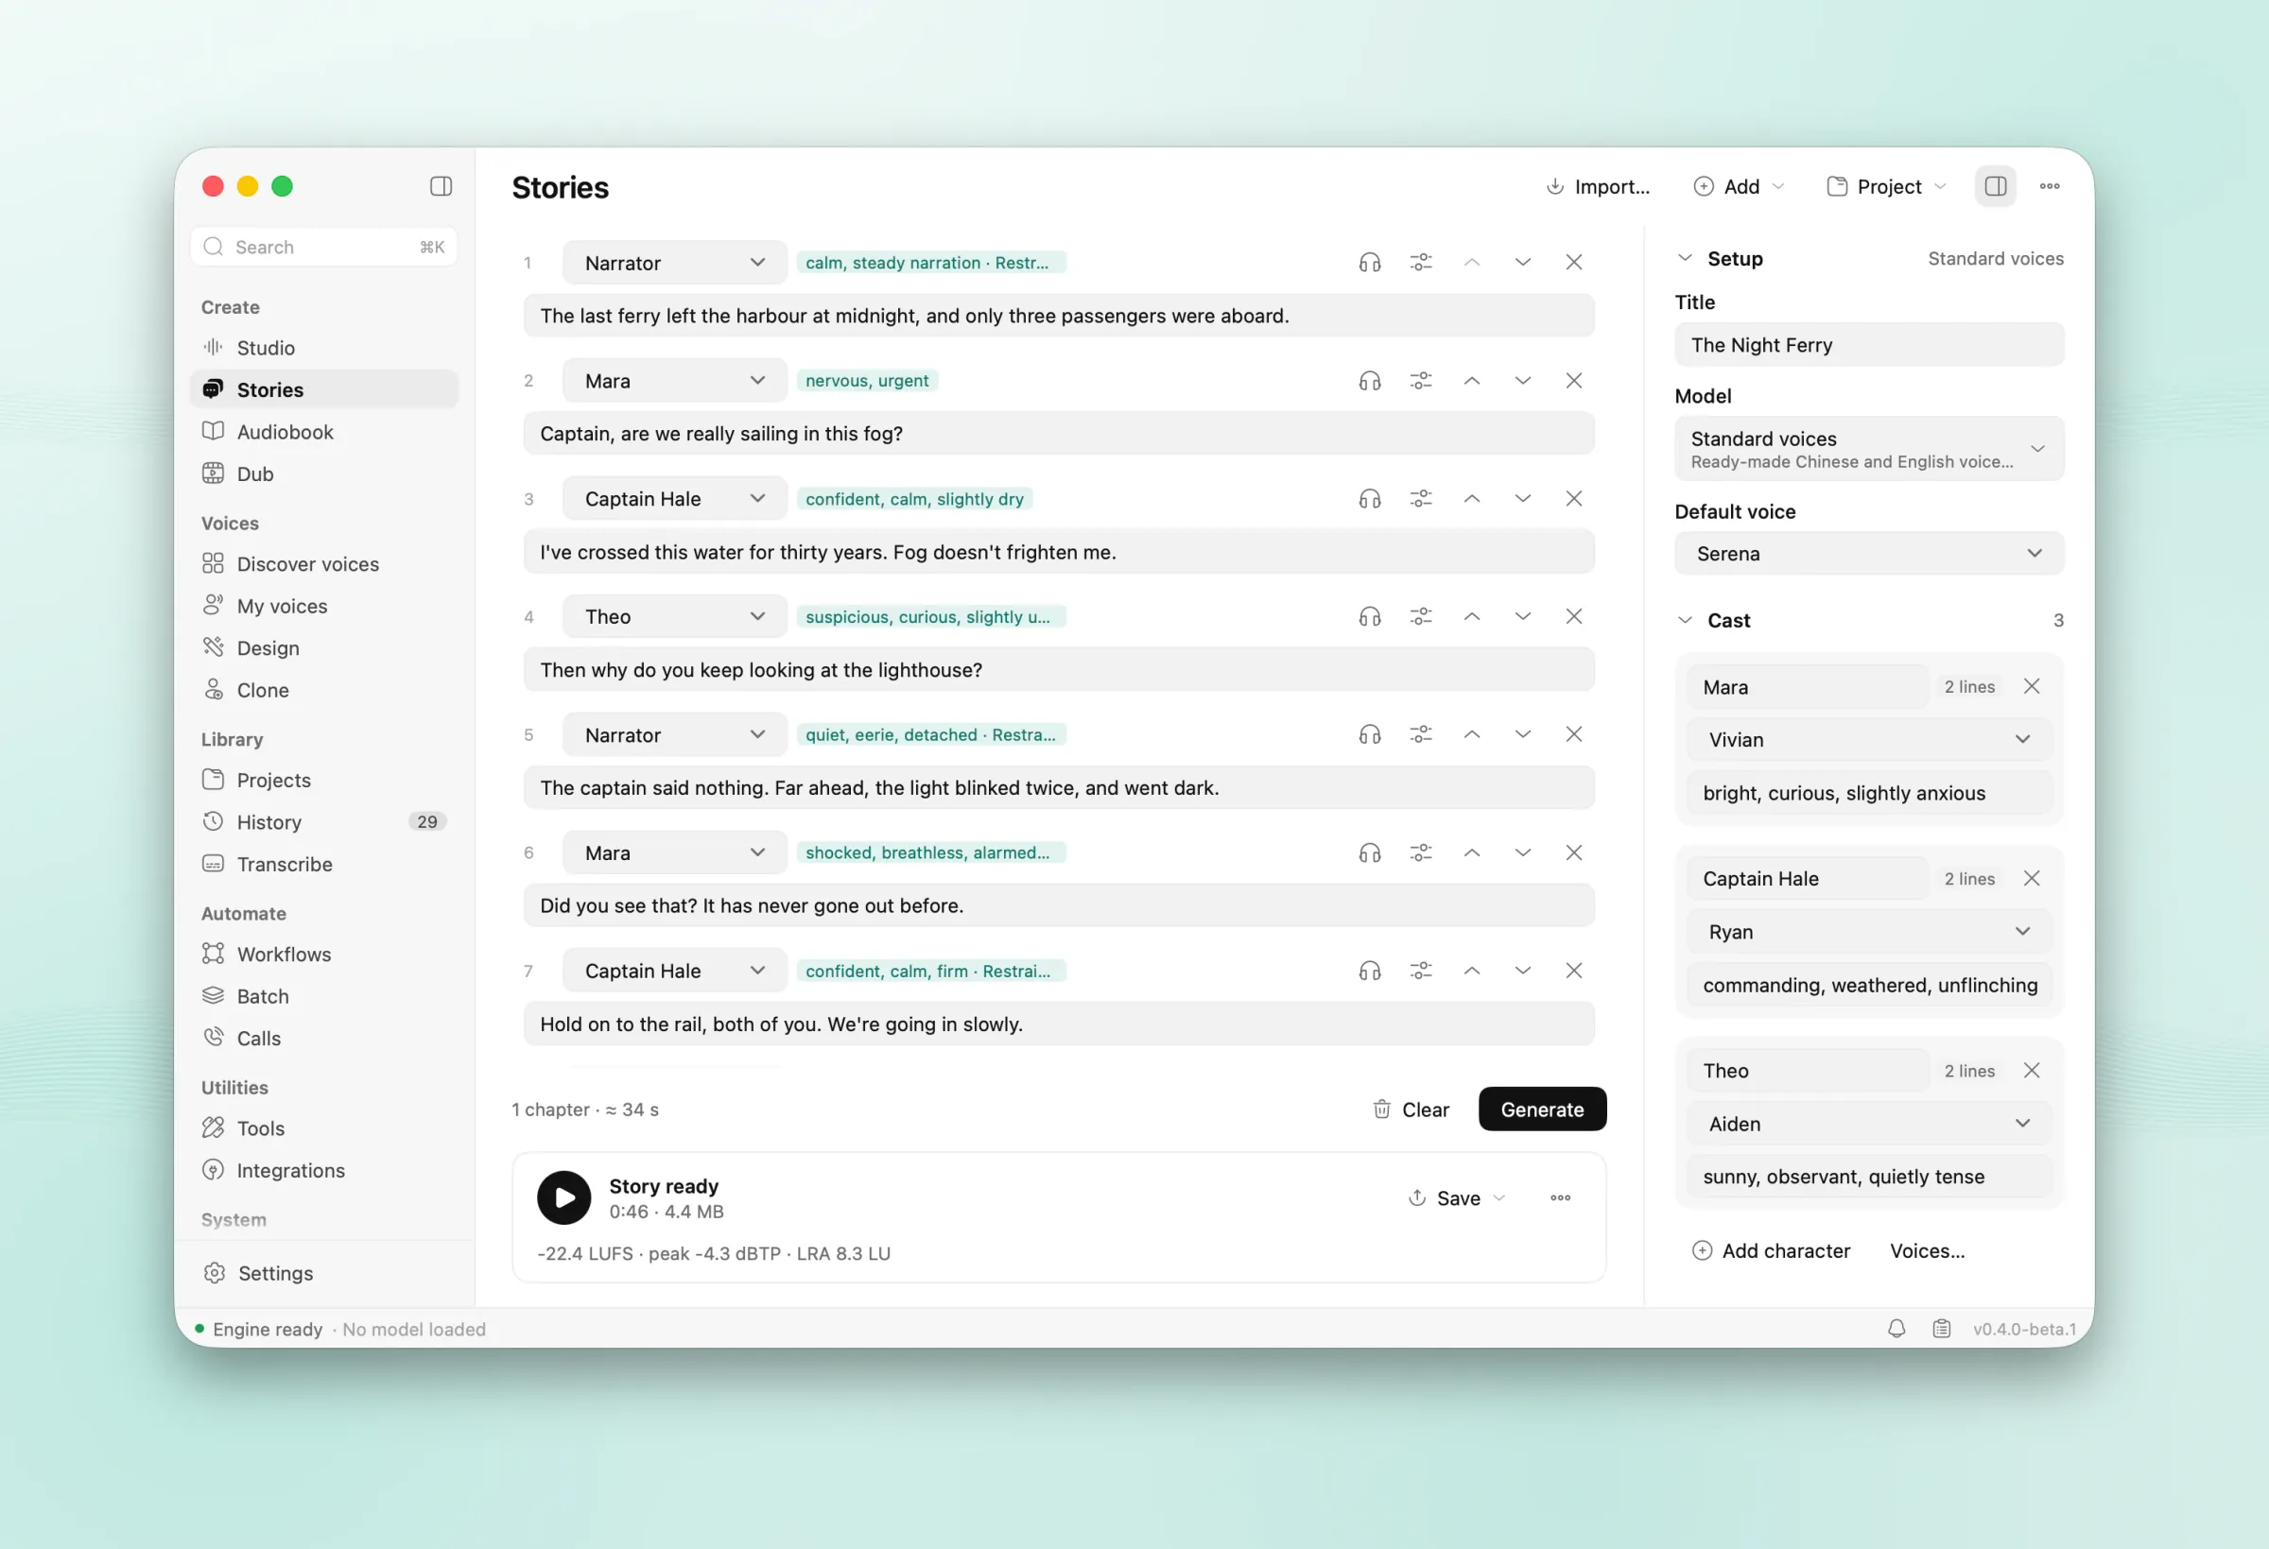Toggle the right inspector panel

(1995, 186)
